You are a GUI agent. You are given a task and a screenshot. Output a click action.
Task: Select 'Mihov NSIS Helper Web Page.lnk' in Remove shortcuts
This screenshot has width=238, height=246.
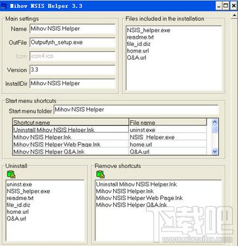coord(139,198)
